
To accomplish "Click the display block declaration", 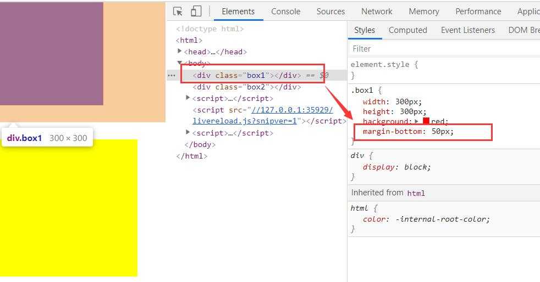I will pyautogui.click(x=396, y=167).
